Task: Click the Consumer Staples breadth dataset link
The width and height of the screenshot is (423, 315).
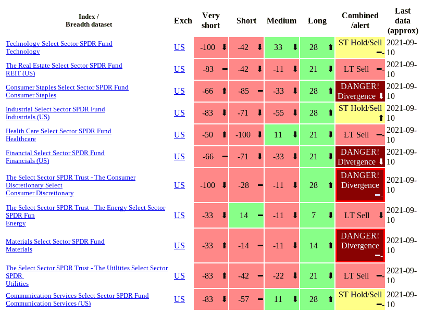Action: click(x=31, y=95)
